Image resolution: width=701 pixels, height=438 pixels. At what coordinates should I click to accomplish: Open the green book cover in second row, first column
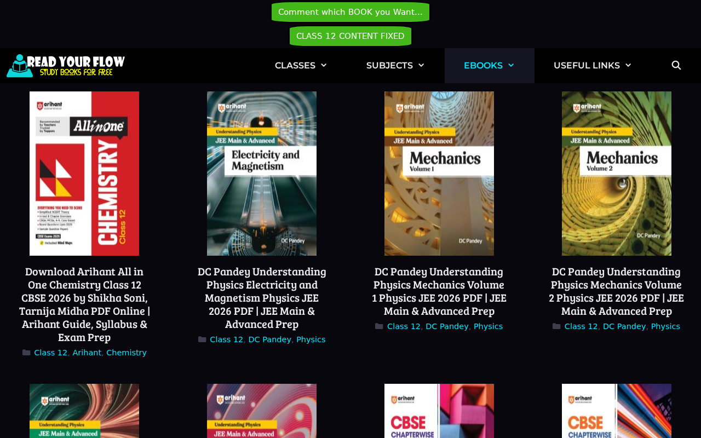pyautogui.click(x=84, y=411)
